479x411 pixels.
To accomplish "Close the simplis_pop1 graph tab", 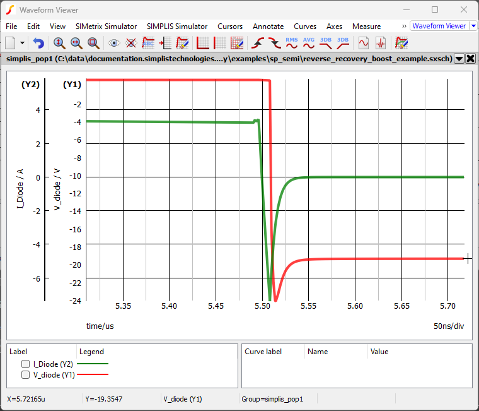I will [x=470, y=59].
